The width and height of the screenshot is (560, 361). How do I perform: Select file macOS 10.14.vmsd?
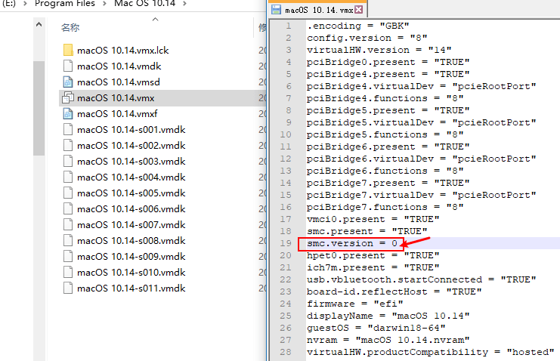[x=118, y=82]
